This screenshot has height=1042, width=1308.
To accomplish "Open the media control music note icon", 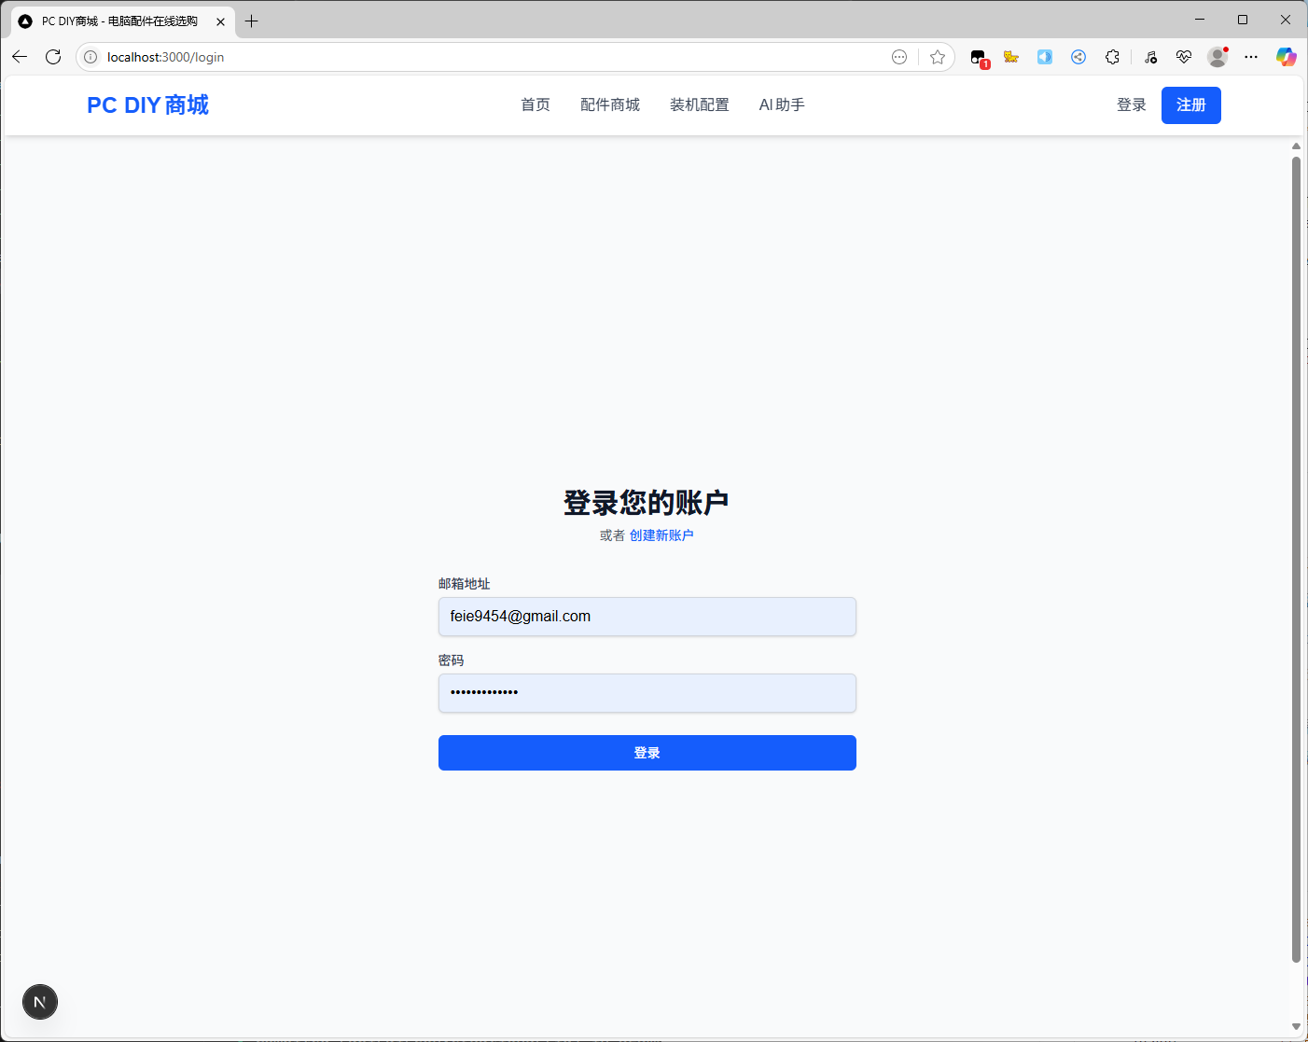I will [x=1150, y=57].
